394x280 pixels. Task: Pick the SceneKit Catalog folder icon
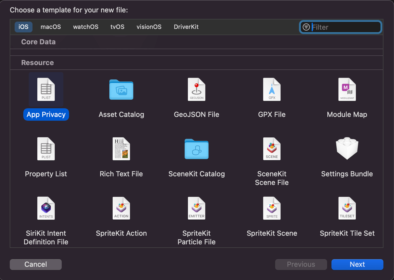click(x=197, y=149)
